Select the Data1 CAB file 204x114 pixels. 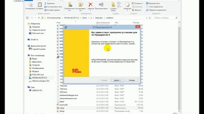[x=100, y=102]
